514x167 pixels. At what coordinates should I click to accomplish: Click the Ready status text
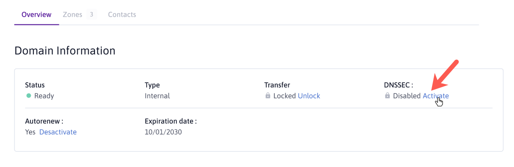pos(44,96)
